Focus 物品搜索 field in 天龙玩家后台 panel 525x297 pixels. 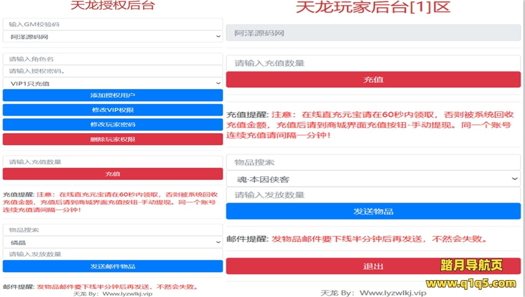pyautogui.click(x=373, y=162)
